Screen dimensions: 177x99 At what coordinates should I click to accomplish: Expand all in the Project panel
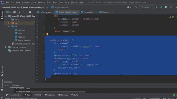click(19, 12)
